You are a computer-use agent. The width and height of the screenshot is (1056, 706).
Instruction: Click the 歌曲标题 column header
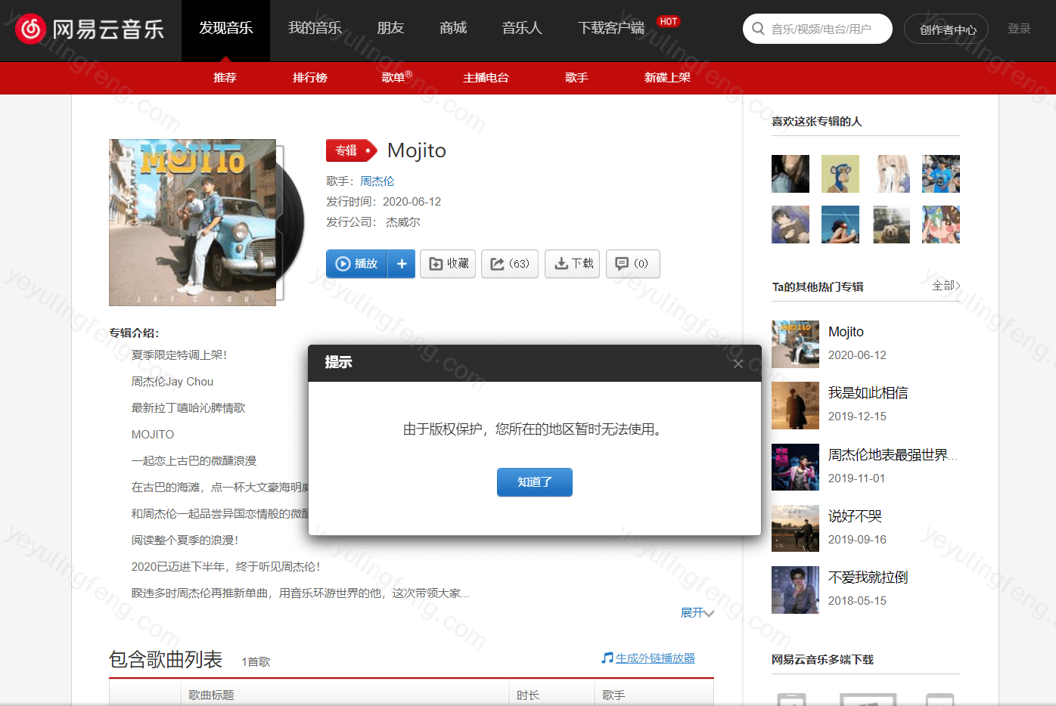coord(211,695)
